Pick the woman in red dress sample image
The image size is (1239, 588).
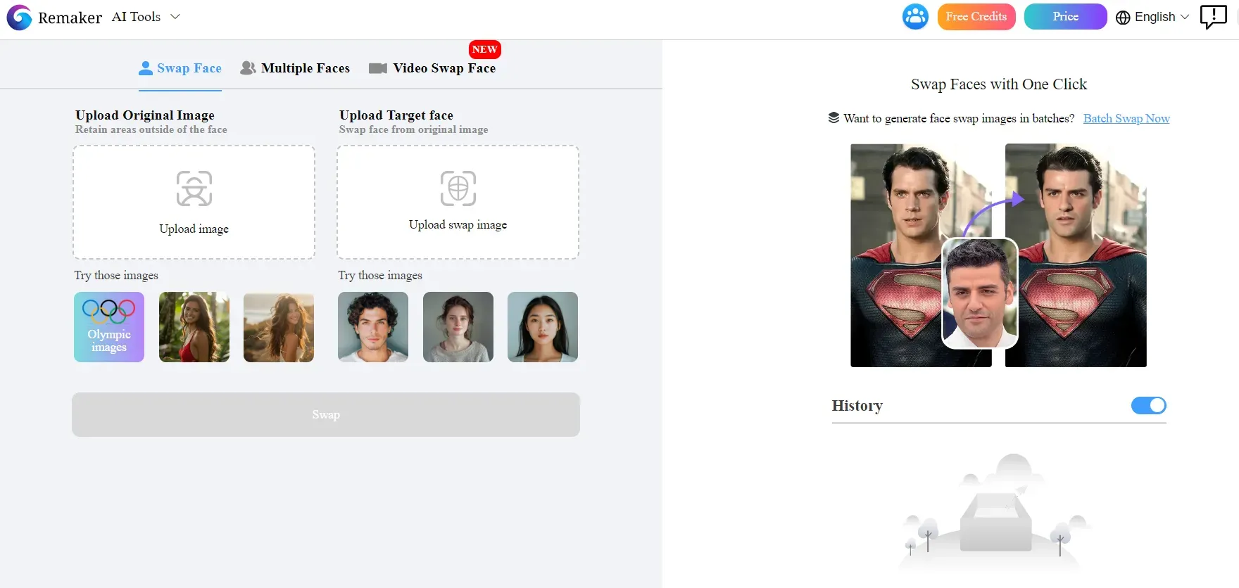194,327
